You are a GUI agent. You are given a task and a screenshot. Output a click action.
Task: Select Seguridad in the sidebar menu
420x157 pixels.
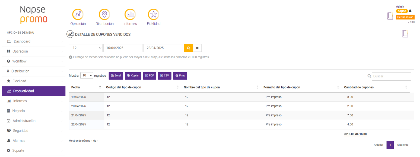(x=20, y=131)
